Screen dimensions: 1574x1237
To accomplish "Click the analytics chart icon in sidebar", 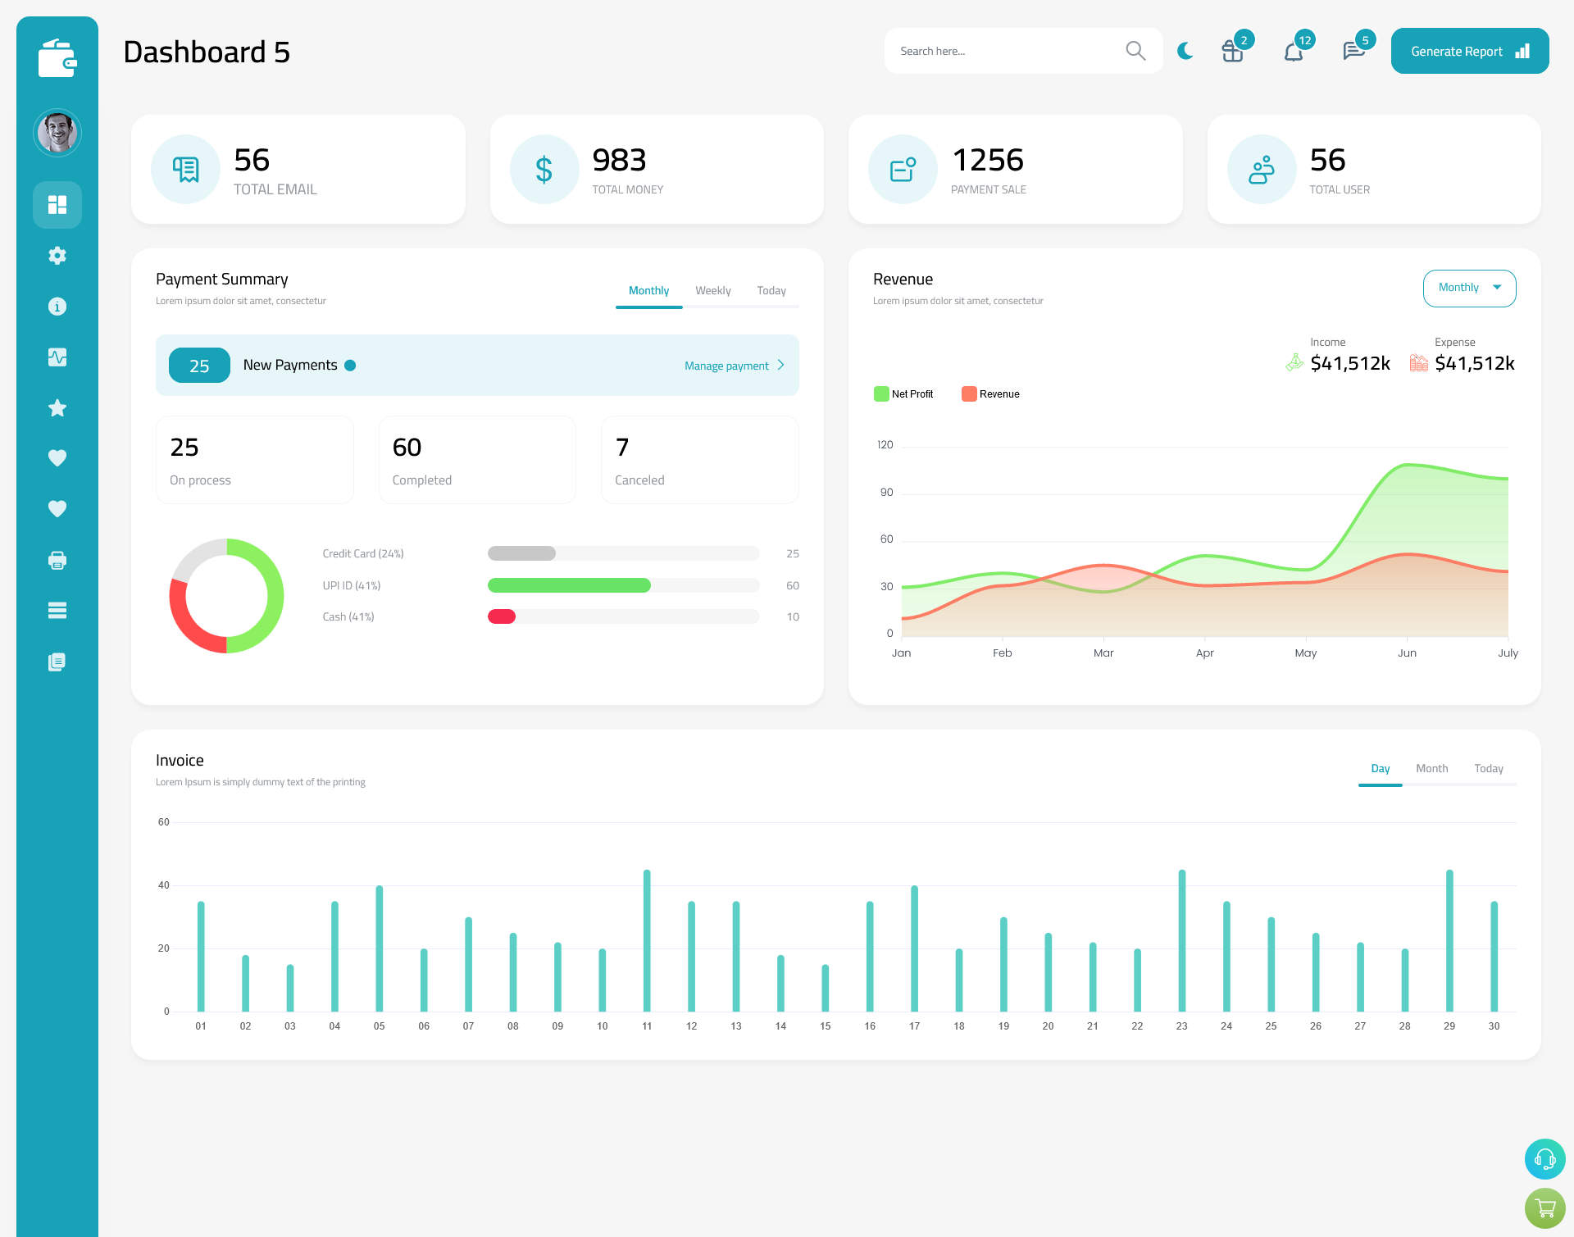I will pyautogui.click(x=57, y=357).
